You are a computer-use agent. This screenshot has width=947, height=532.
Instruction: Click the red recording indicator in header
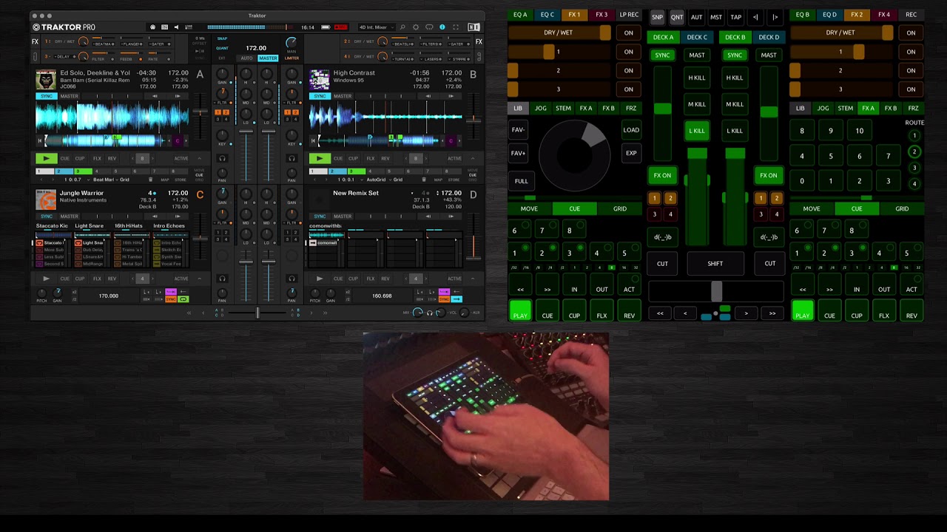tap(341, 27)
